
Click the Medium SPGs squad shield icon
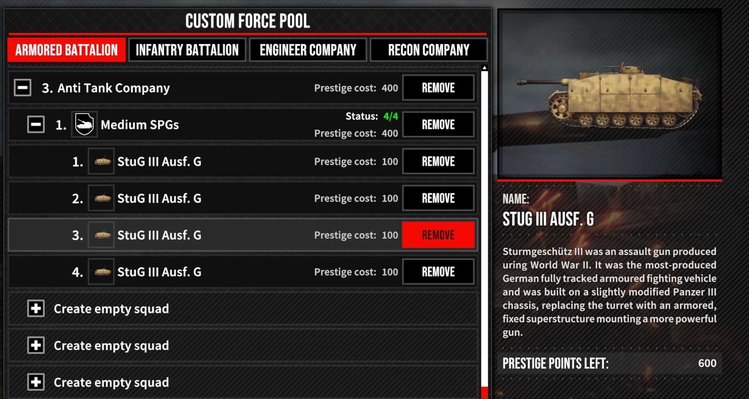(84, 124)
